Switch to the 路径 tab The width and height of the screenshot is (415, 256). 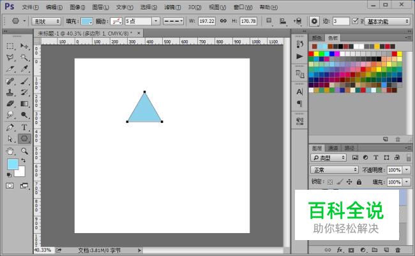click(349, 148)
